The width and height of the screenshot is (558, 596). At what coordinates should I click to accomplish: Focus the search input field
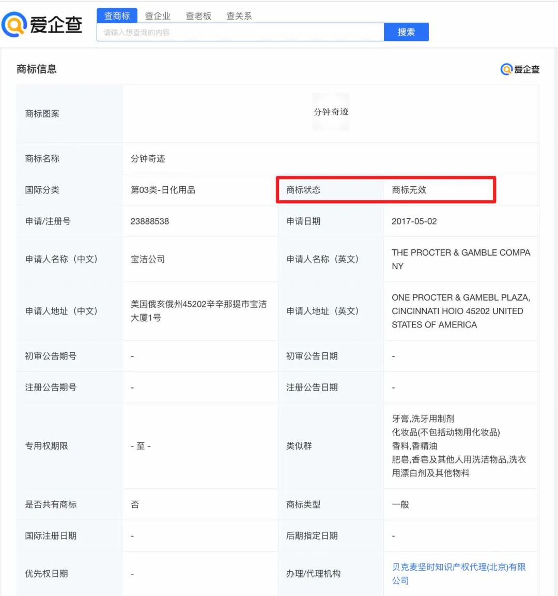coord(240,32)
